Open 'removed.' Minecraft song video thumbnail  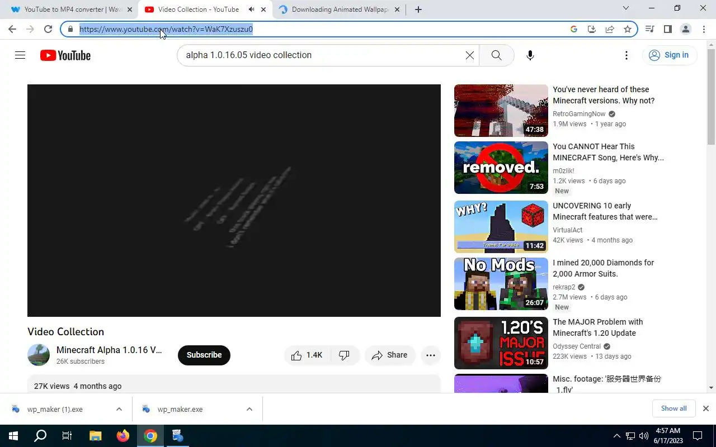point(501,168)
